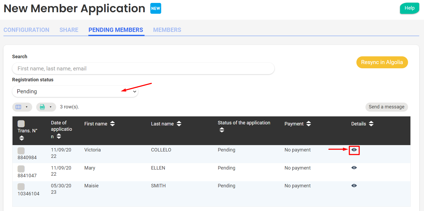The width and height of the screenshot is (424, 211).
Task: Sort table by First name
Action: click(x=112, y=124)
